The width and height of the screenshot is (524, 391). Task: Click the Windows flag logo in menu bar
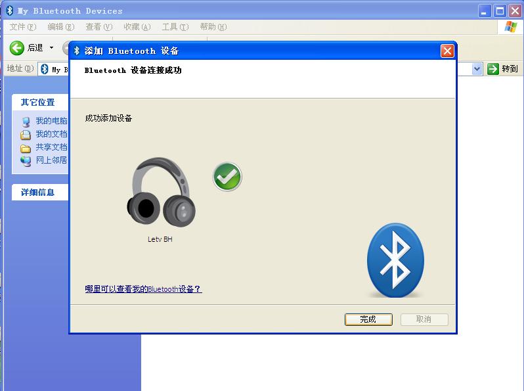(510, 27)
